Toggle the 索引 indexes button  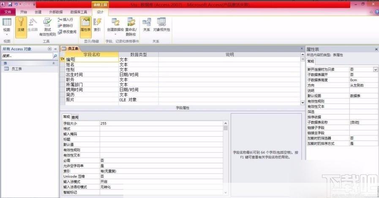[97, 25]
